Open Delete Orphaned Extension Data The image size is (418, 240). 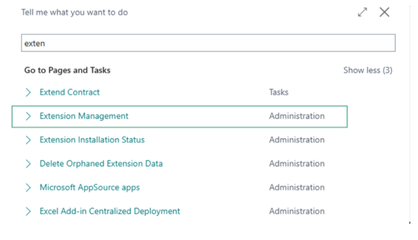tap(101, 164)
